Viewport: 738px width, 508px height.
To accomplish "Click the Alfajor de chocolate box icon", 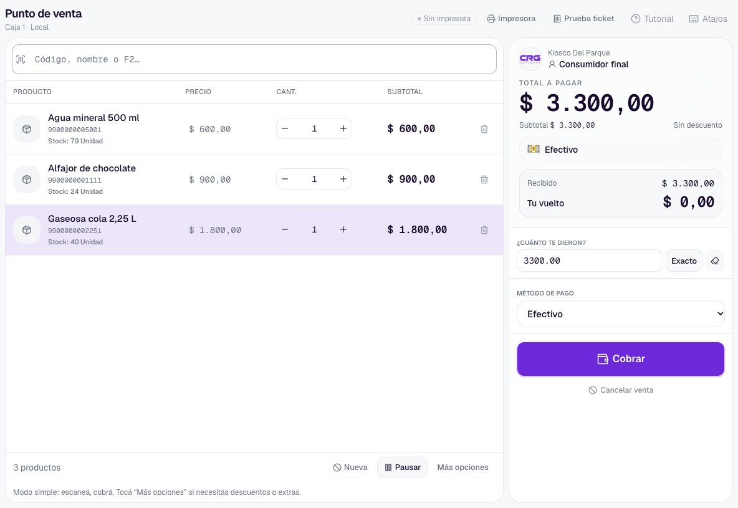I will pos(27,180).
